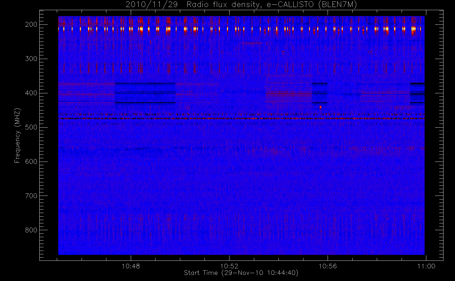Click the 500 frequency tick label

(31, 127)
